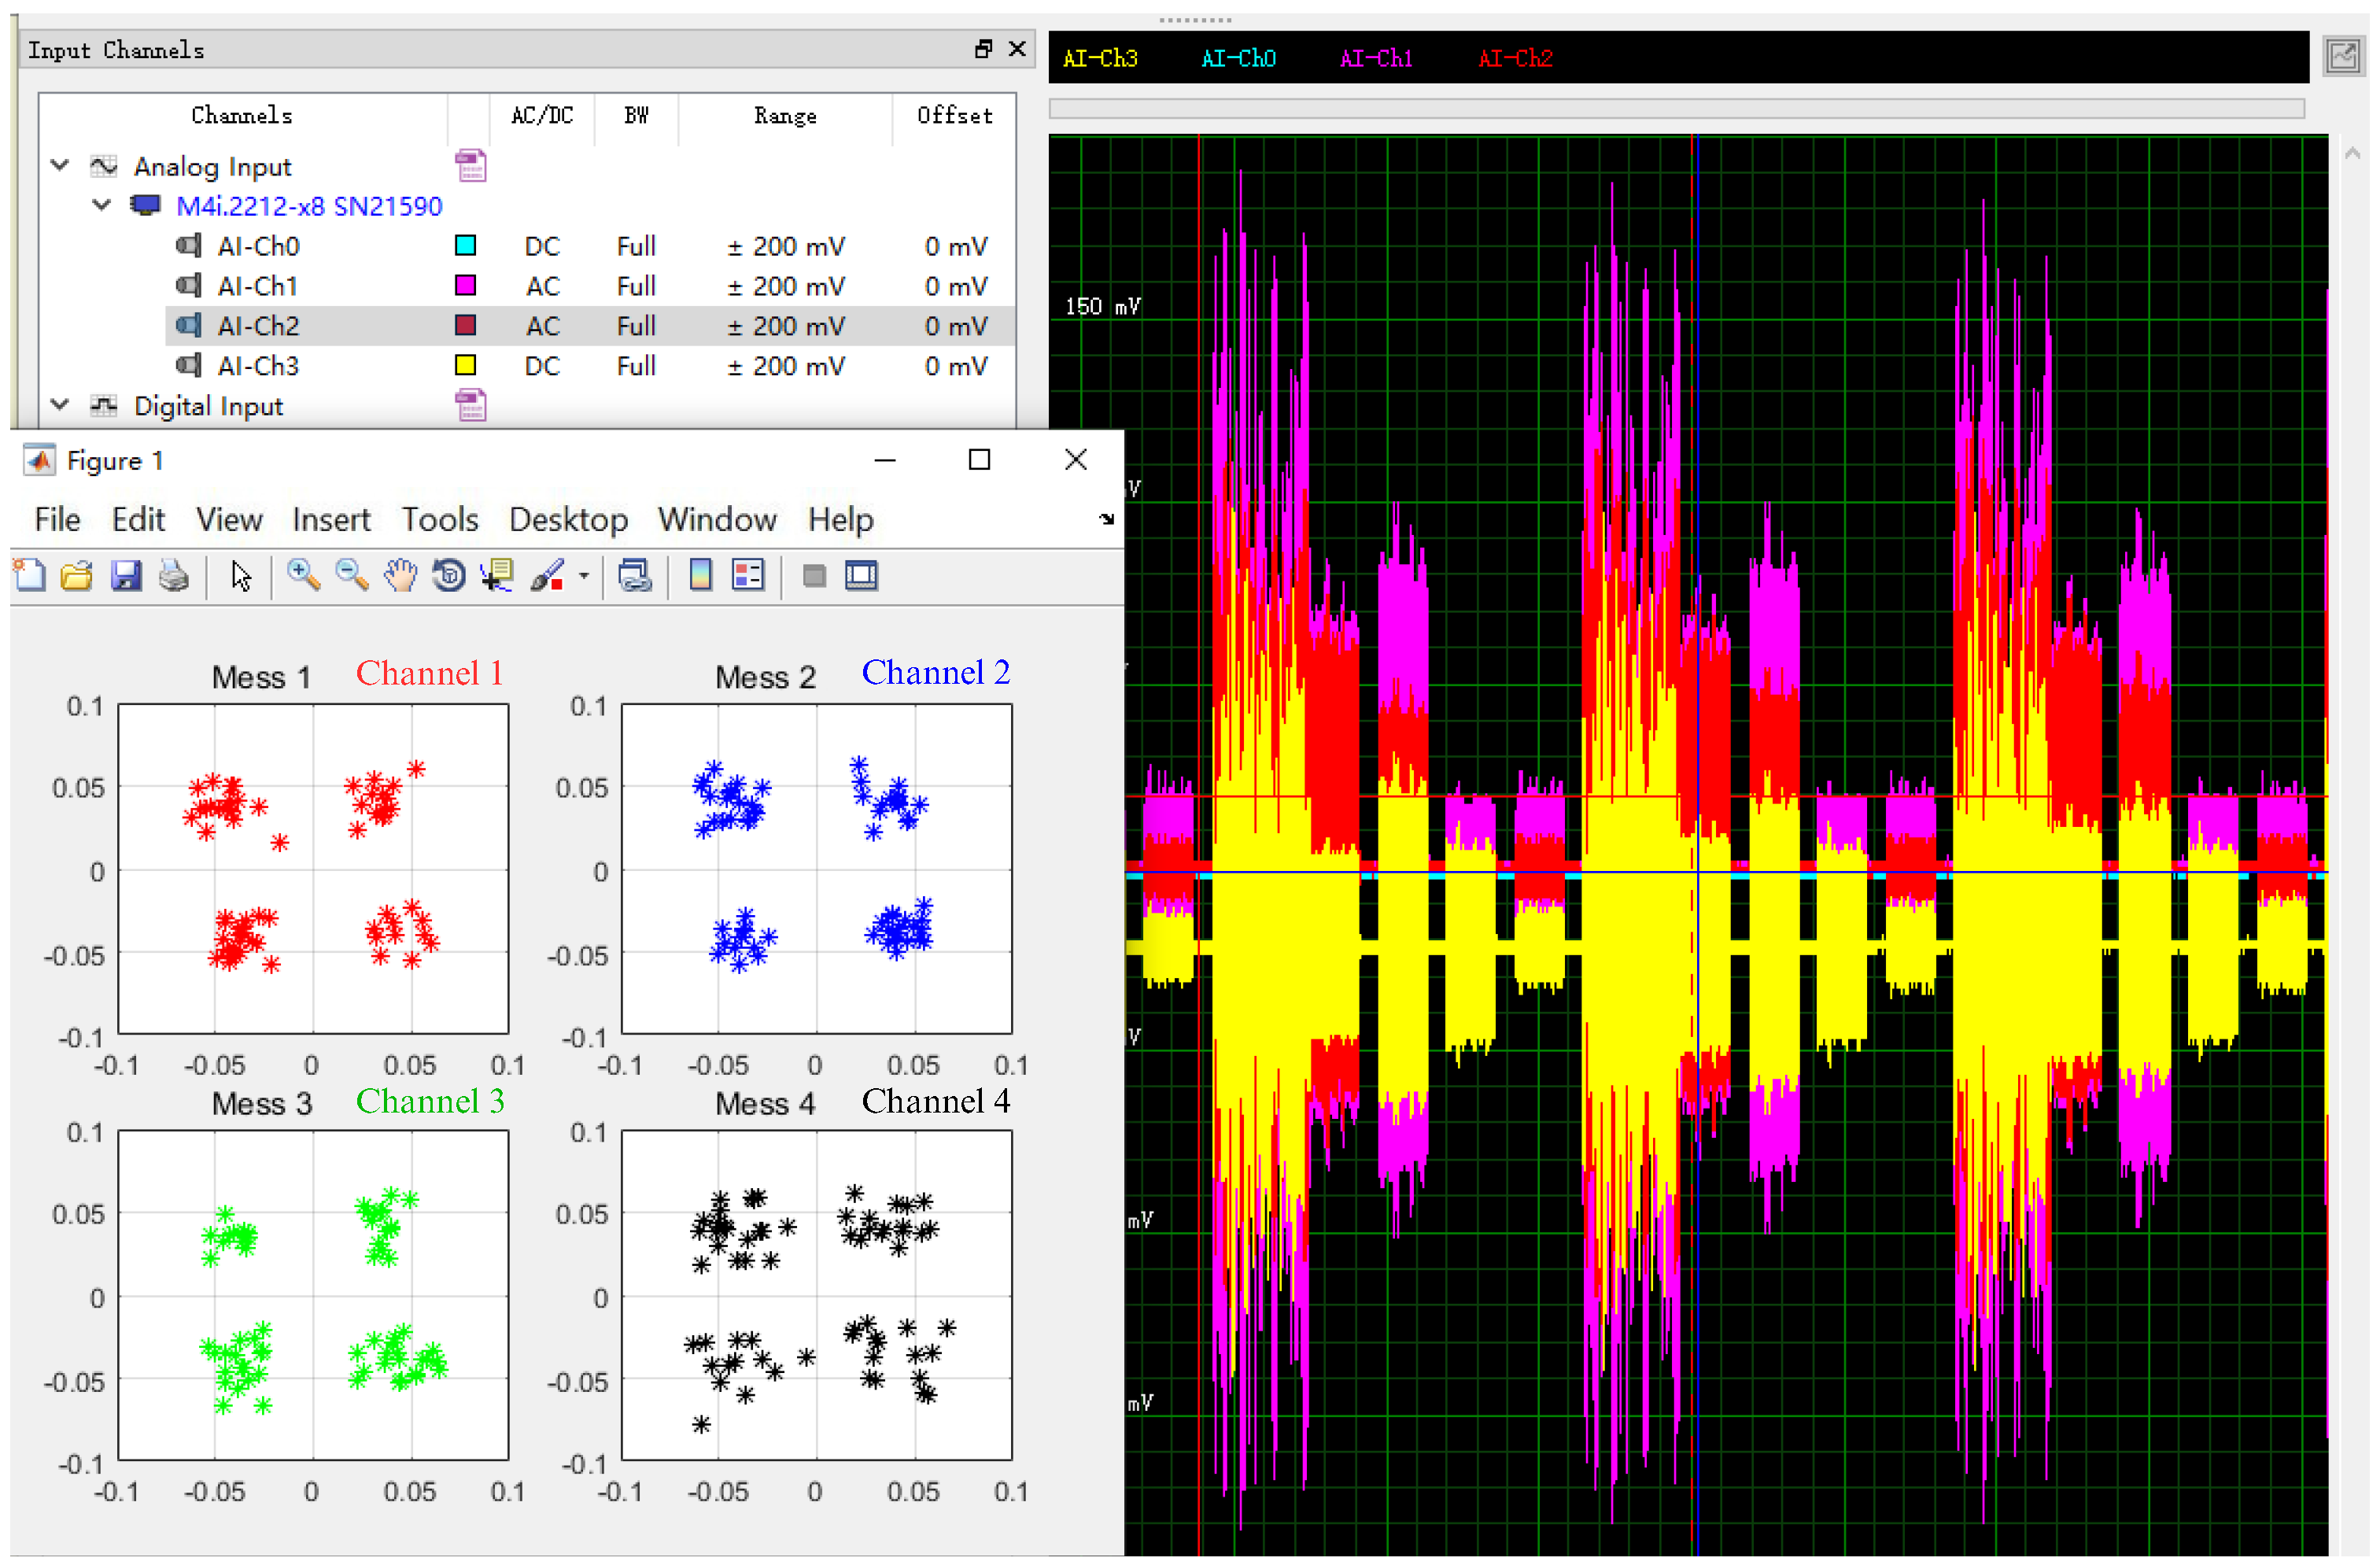The height and width of the screenshot is (1565, 2380).
Task: Click the Zoom In magnifier tool
Action: click(303, 577)
